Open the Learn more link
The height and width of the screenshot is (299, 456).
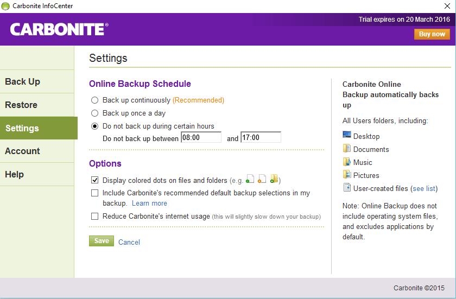tap(149, 203)
